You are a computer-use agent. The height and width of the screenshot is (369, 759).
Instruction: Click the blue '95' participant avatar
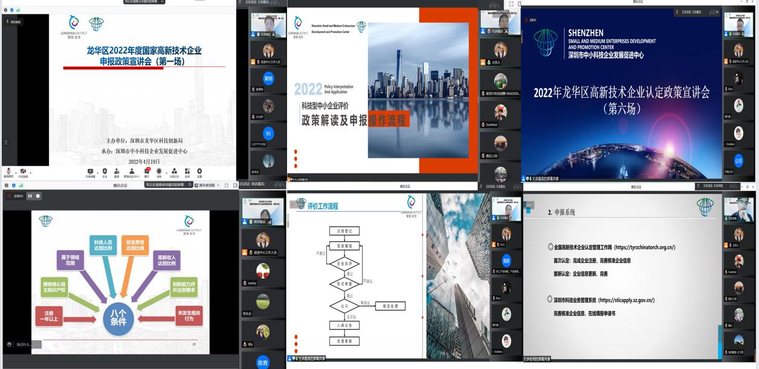pyautogui.click(x=268, y=134)
